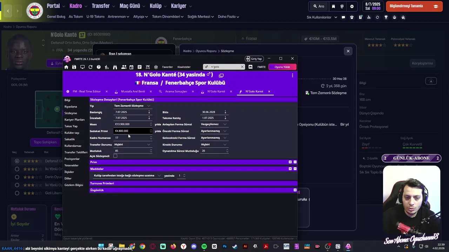Open the Tip contract type dropdown
Screen dimensions: 449x252
tap(132, 106)
